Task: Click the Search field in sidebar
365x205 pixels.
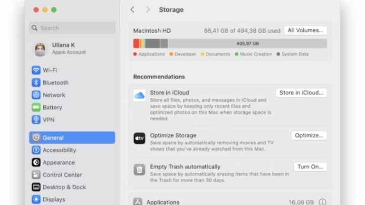Action: coord(72,28)
